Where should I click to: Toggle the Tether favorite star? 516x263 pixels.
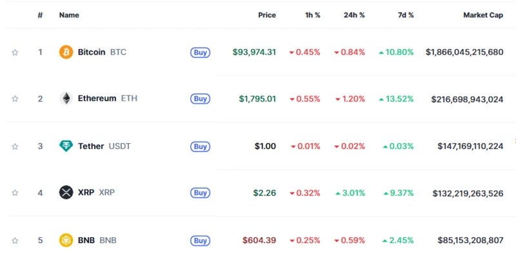pos(15,146)
